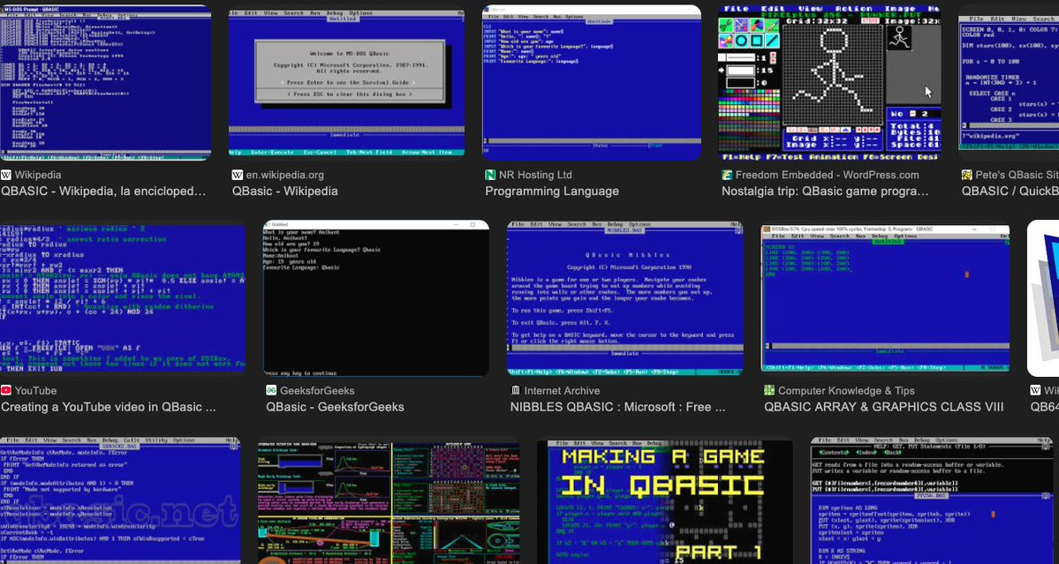Open the DOSBox QBASIC LINE statements thumbnail
This screenshot has width=1059, height=564.
(885, 298)
